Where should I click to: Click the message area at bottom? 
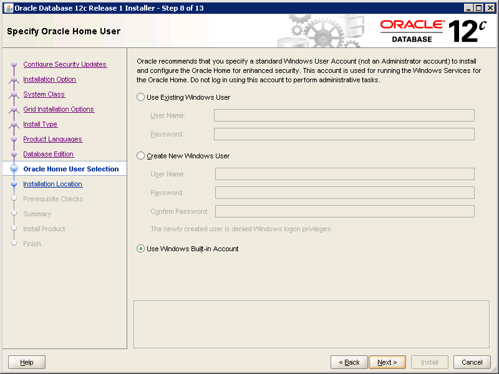point(311,324)
